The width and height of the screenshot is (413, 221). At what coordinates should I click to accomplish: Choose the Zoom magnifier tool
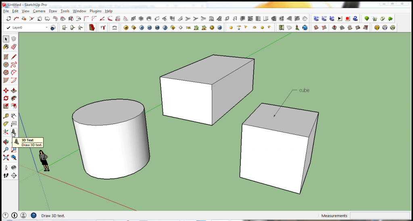(6, 150)
